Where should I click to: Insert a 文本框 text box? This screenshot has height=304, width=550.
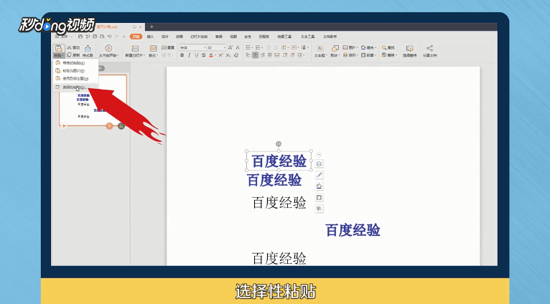pyautogui.click(x=320, y=51)
